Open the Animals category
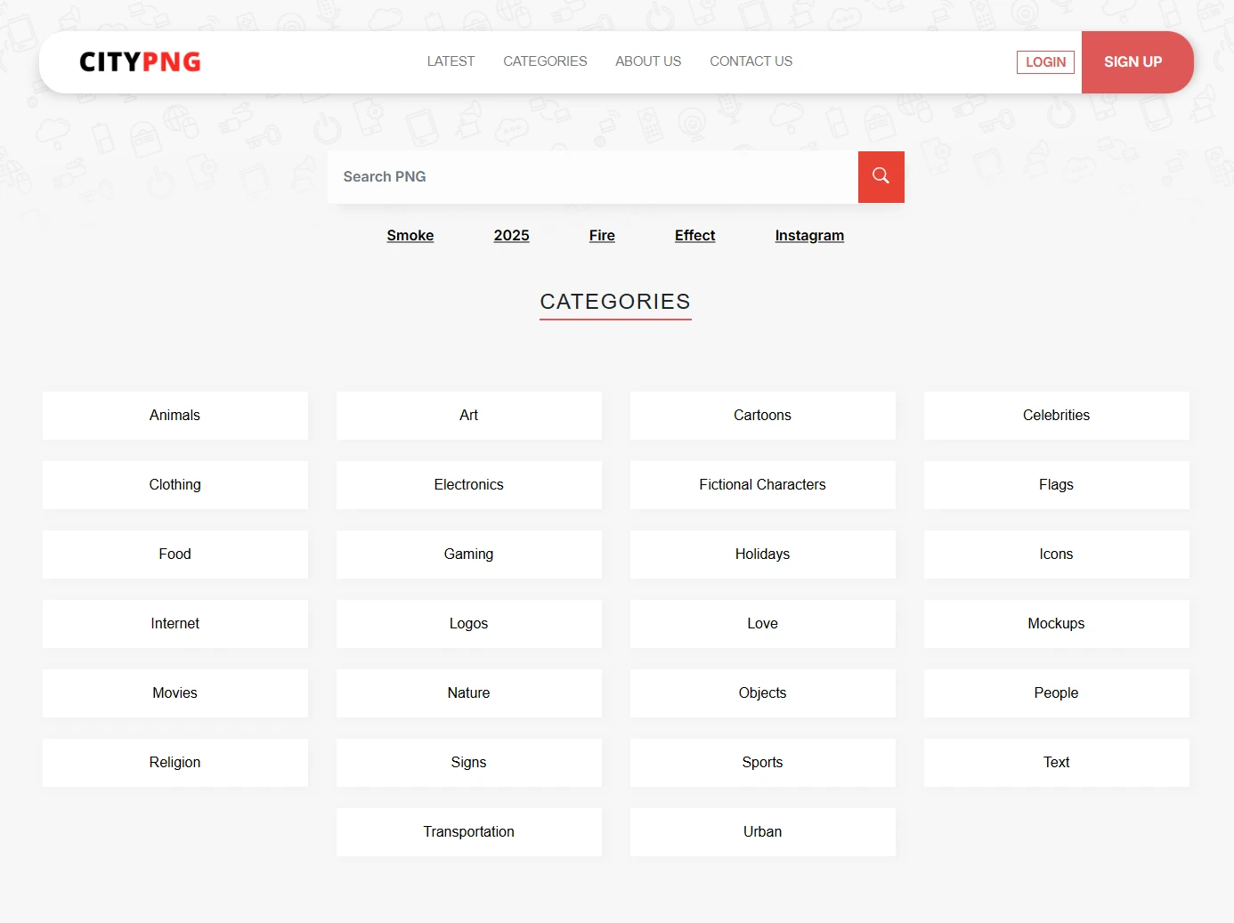This screenshot has width=1234, height=923. 175,415
